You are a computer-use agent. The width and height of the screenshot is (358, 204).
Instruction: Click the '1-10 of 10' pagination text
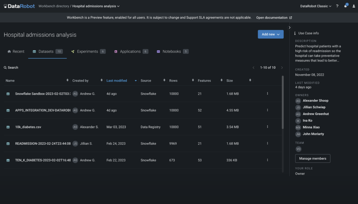point(268,67)
